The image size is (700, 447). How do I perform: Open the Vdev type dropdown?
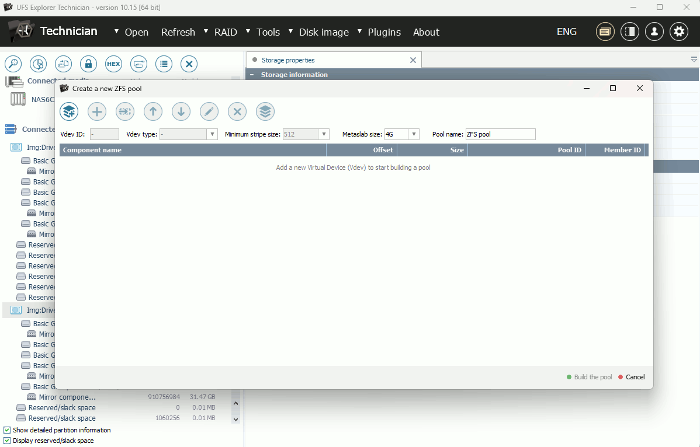tap(212, 134)
